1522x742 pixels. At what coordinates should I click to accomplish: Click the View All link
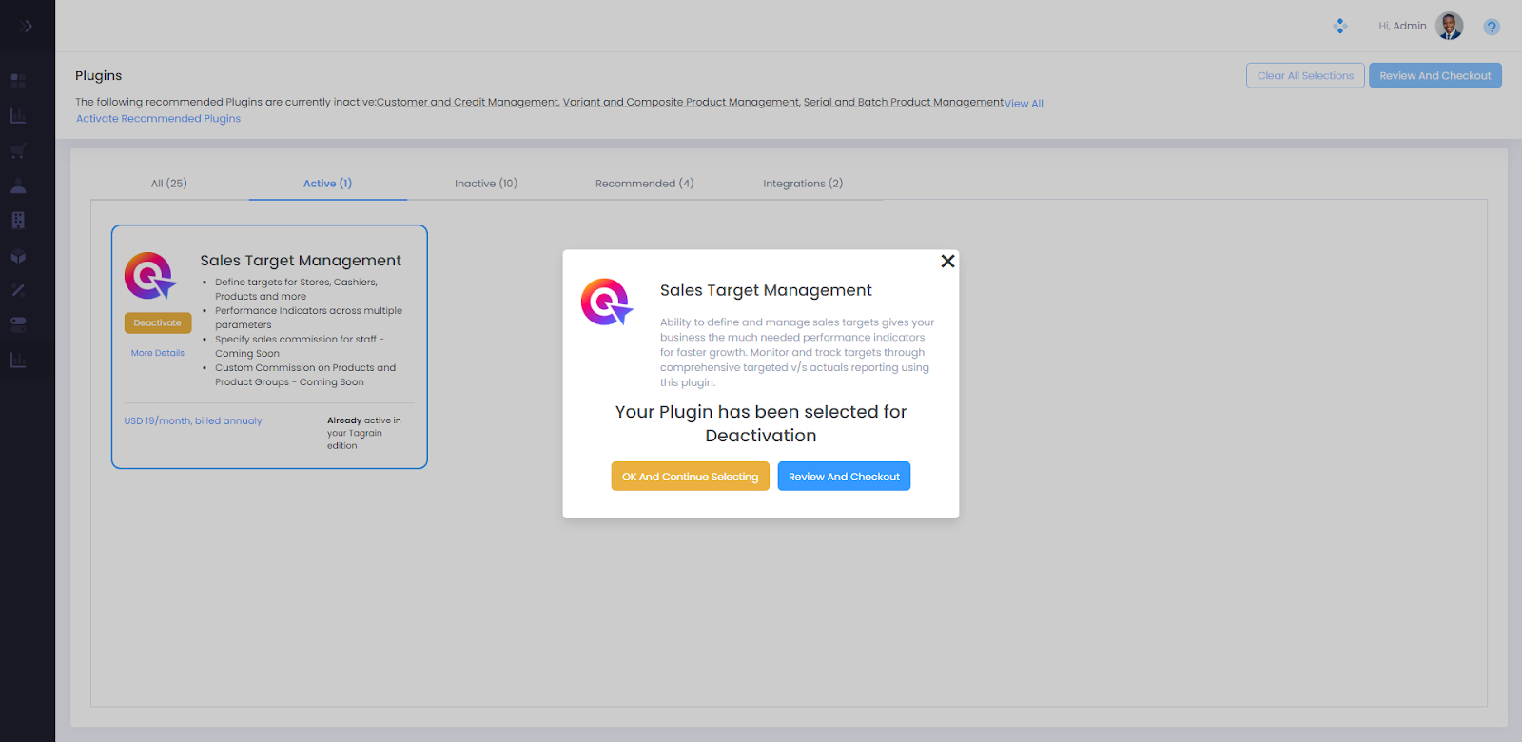click(x=1024, y=104)
